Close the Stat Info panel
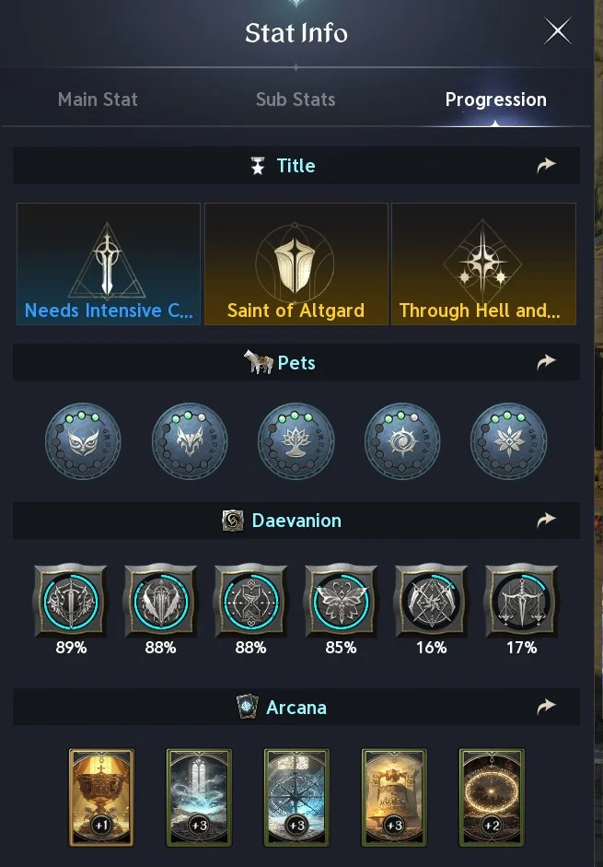The height and width of the screenshot is (867, 603). click(x=558, y=32)
